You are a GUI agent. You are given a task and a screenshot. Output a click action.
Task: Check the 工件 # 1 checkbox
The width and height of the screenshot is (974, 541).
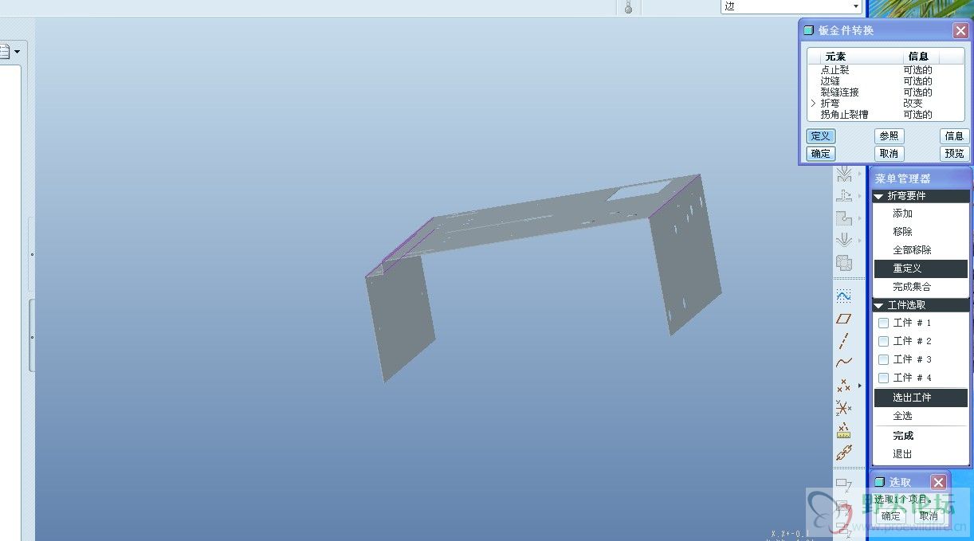click(x=883, y=323)
